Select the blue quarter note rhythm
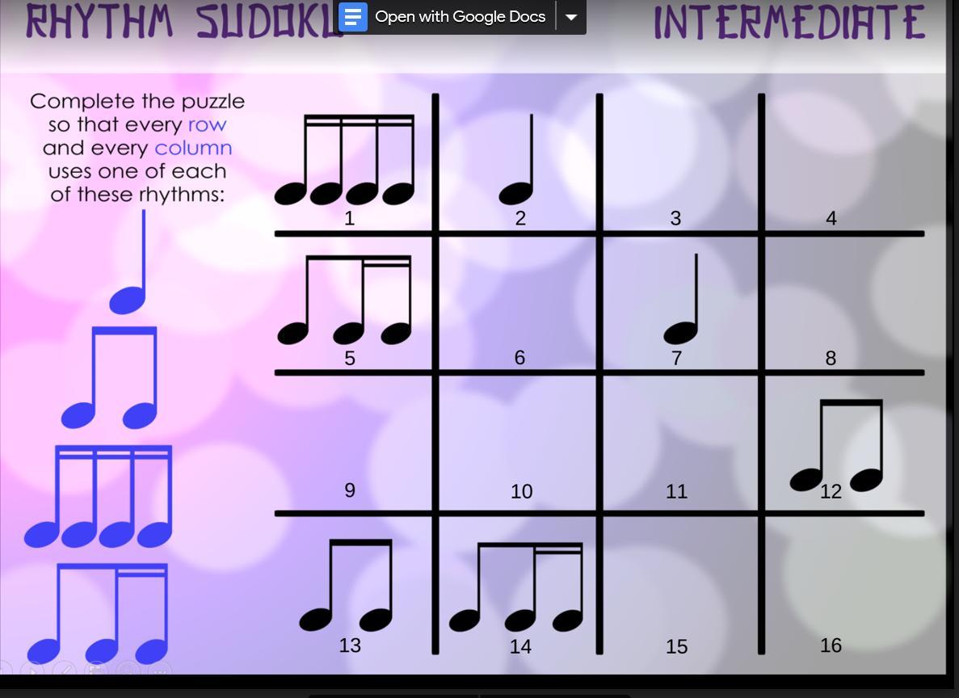This screenshot has height=698, width=959. 128,263
